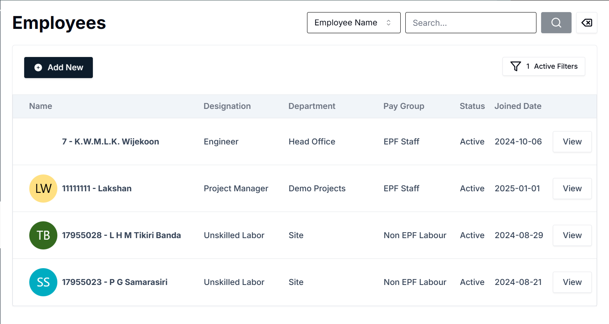The height and width of the screenshot is (324, 609).
Task: Click the Joined Date column header
Action: 518,106
